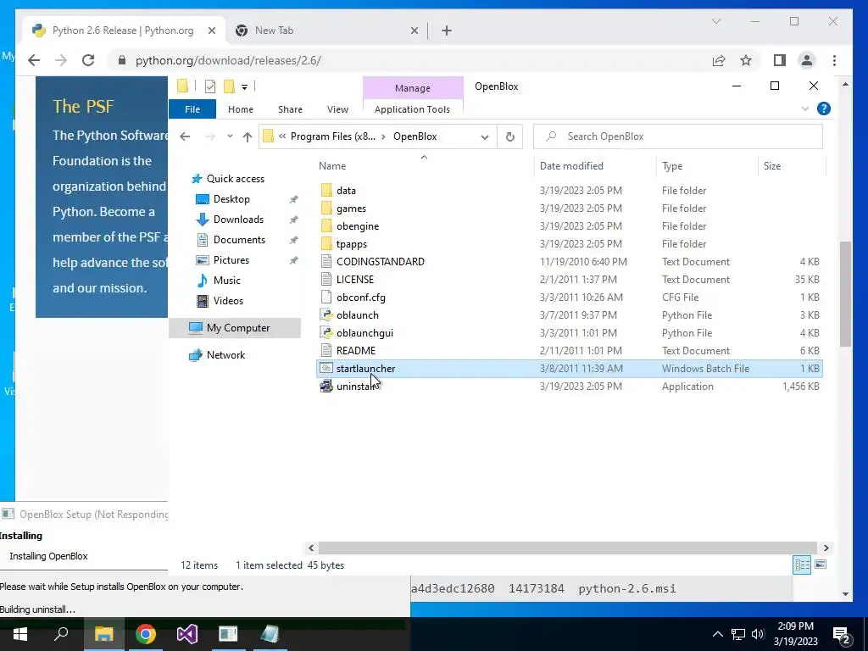Open Explorer help icon
Screen dimensions: 868x651
(823, 108)
